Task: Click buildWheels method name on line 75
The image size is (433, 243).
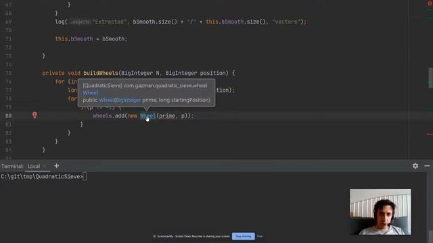Action: 101,73
